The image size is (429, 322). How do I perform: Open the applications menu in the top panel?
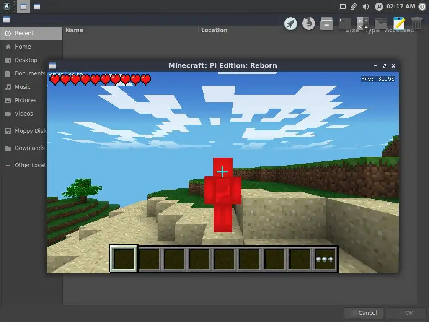coord(7,6)
